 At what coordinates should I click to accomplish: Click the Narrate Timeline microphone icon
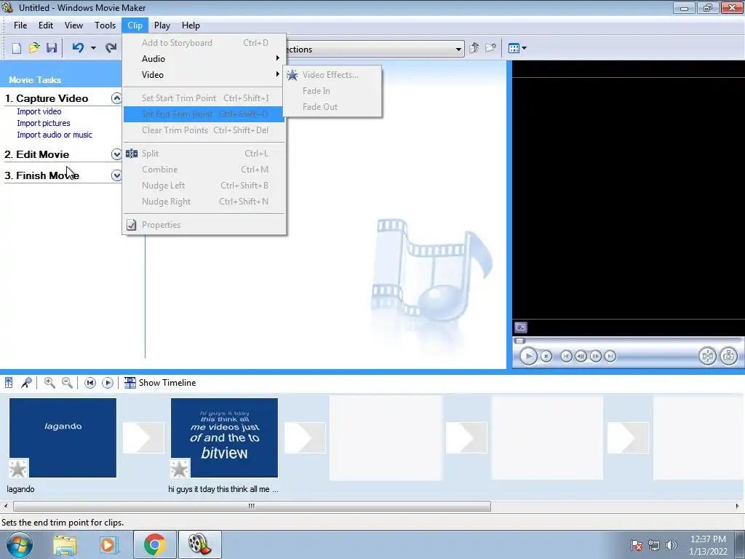[x=26, y=383]
